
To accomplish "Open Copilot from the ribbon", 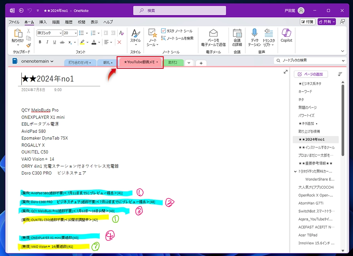I will tap(286, 35).
